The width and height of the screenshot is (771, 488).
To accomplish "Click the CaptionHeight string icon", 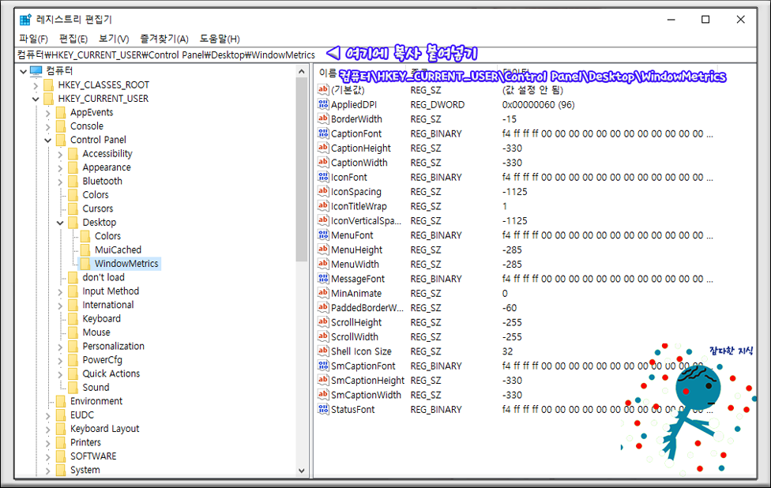I will coord(323,148).
